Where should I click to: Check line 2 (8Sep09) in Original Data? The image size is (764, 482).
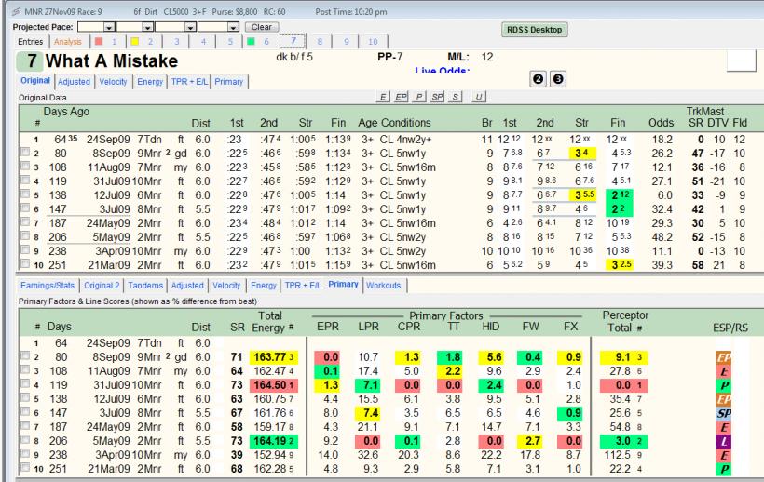[x=25, y=153]
